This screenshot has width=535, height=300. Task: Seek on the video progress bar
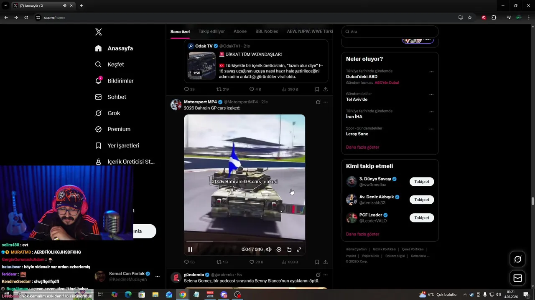point(245,241)
